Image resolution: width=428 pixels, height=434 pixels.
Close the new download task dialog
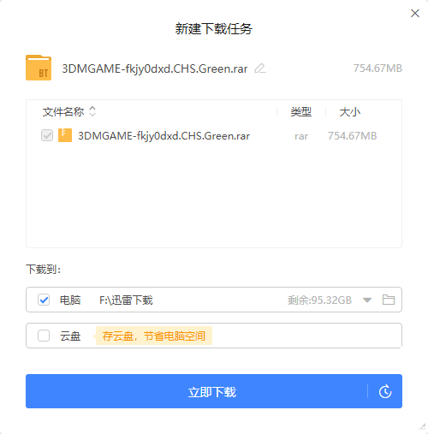[415, 13]
